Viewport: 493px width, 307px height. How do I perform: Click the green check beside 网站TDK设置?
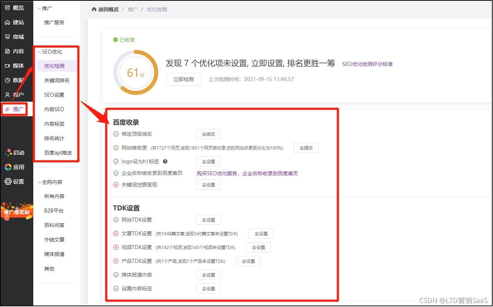coord(116,219)
